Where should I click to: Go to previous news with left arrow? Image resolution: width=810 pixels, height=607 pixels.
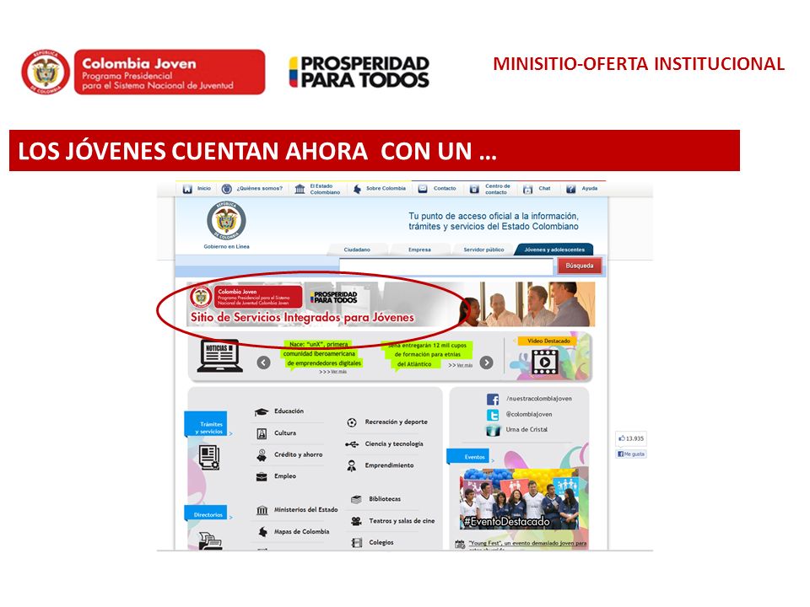coord(264,363)
